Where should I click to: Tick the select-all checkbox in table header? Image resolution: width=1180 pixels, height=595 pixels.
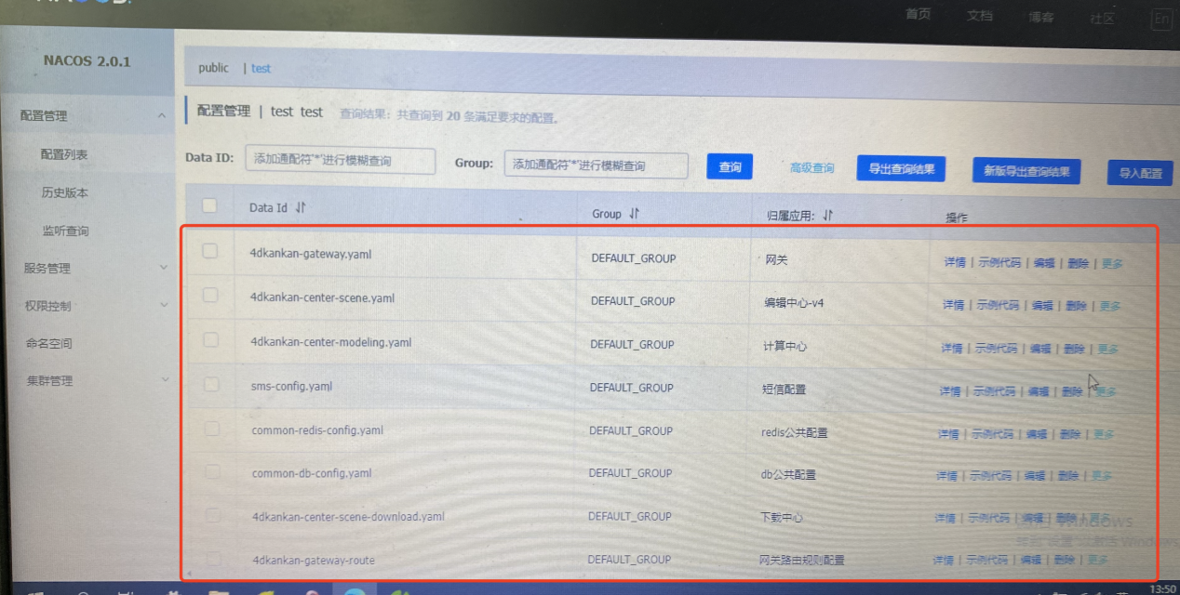point(210,206)
